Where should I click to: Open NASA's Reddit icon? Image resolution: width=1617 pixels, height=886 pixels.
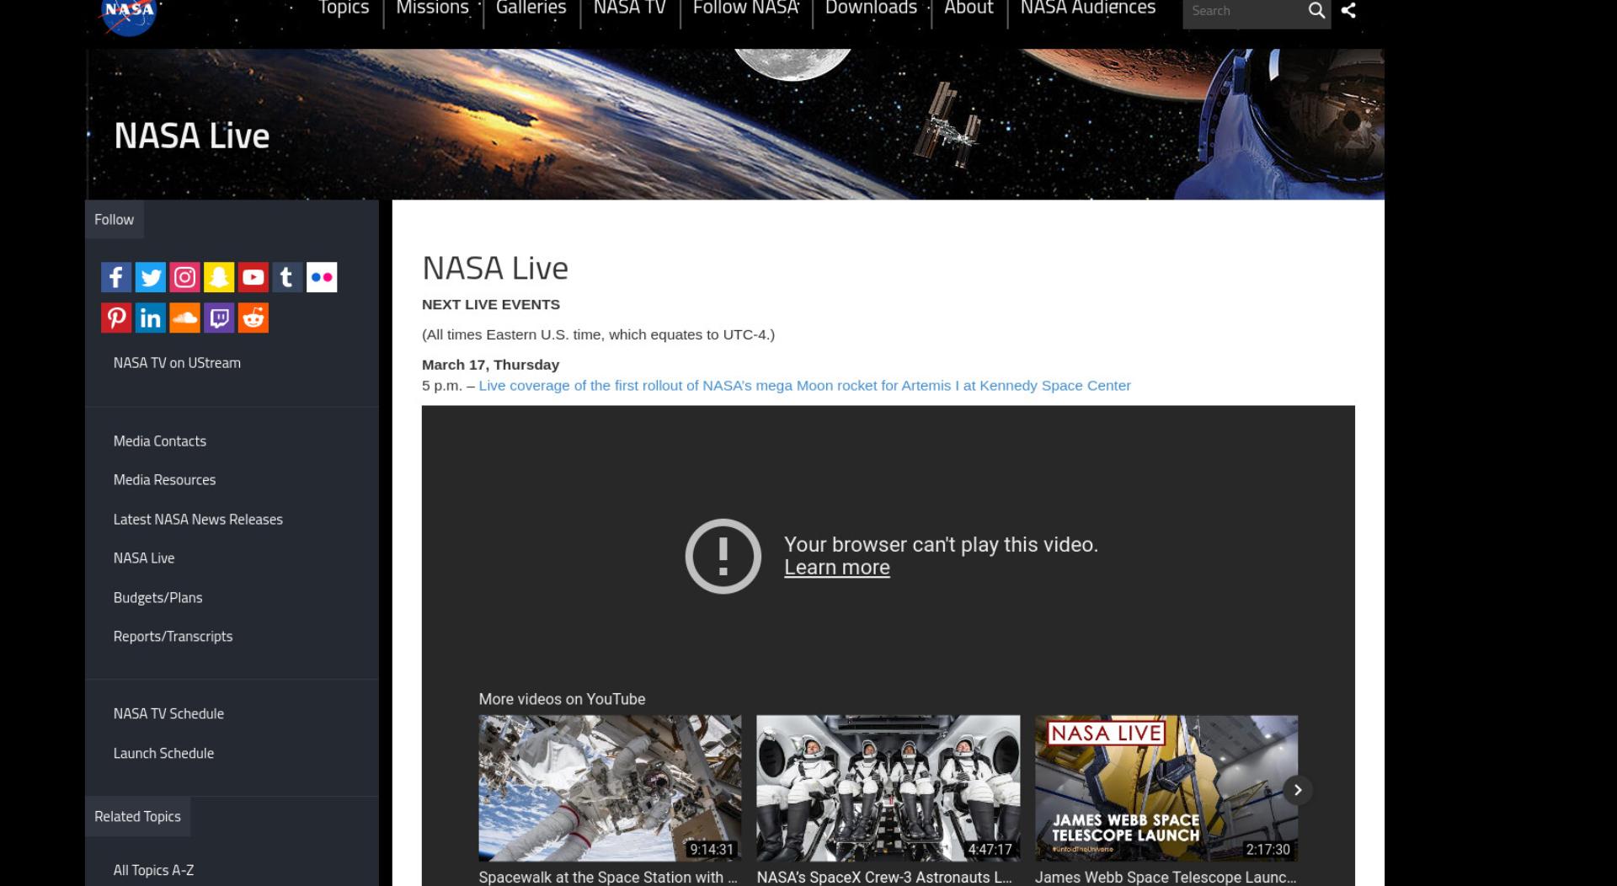pyautogui.click(x=253, y=318)
